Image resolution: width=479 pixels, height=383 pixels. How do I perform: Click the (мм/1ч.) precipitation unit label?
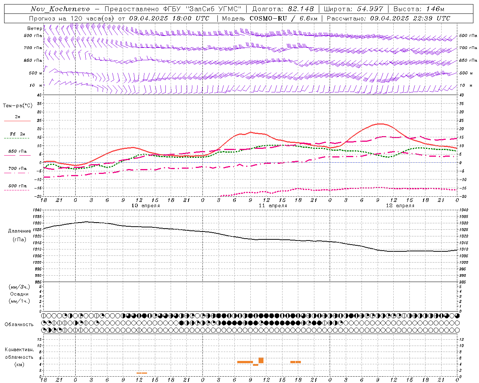click(19, 301)
